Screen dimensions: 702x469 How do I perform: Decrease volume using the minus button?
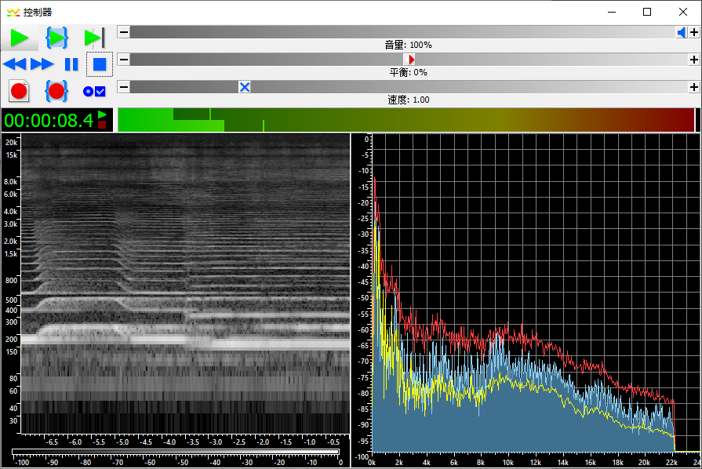123,32
